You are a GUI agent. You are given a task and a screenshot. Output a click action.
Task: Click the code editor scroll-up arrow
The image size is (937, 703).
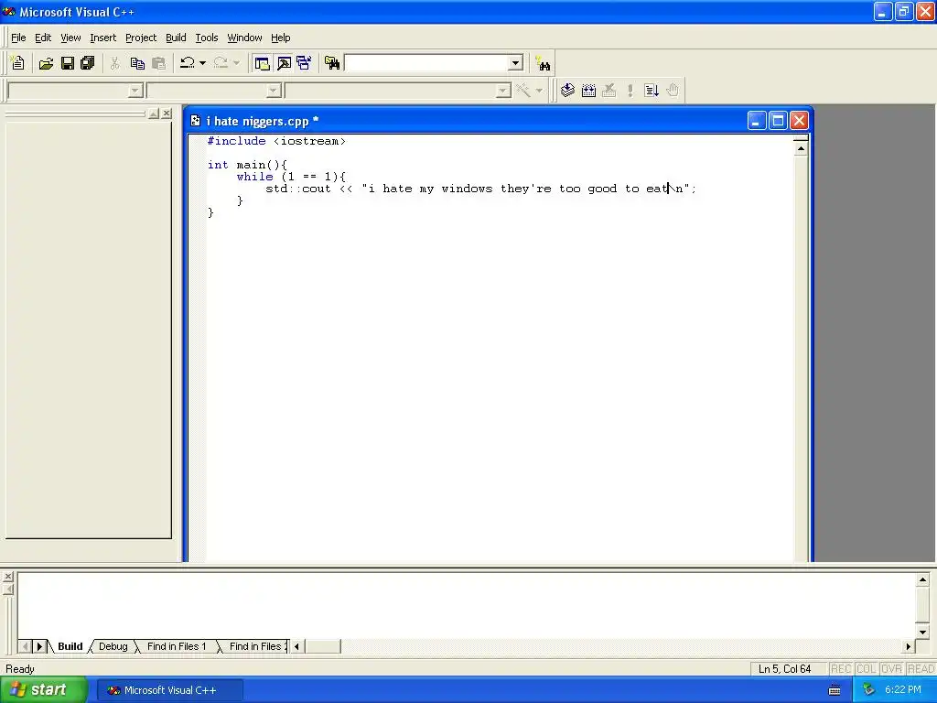[x=801, y=148]
